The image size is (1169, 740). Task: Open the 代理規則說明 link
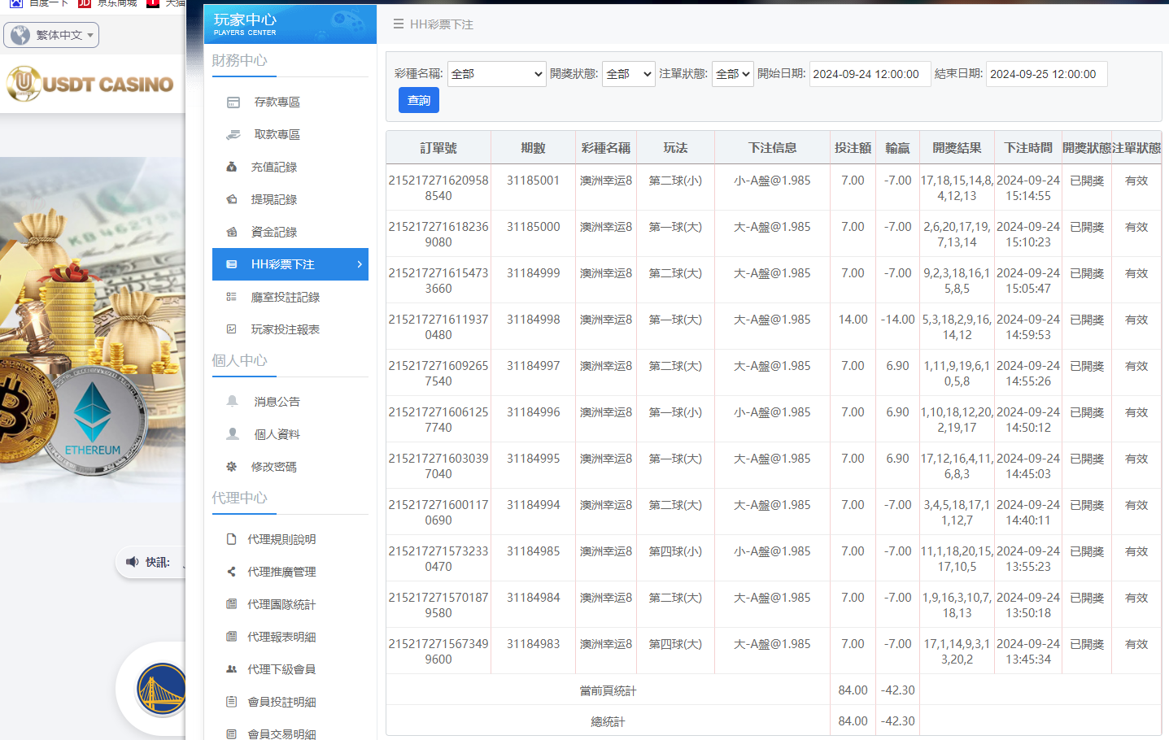click(281, 540)
